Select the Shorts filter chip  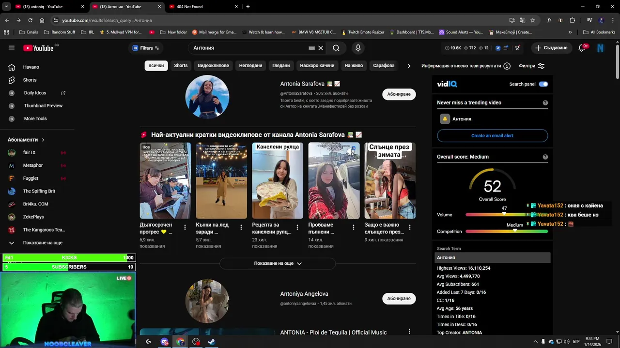coord(181,66)
